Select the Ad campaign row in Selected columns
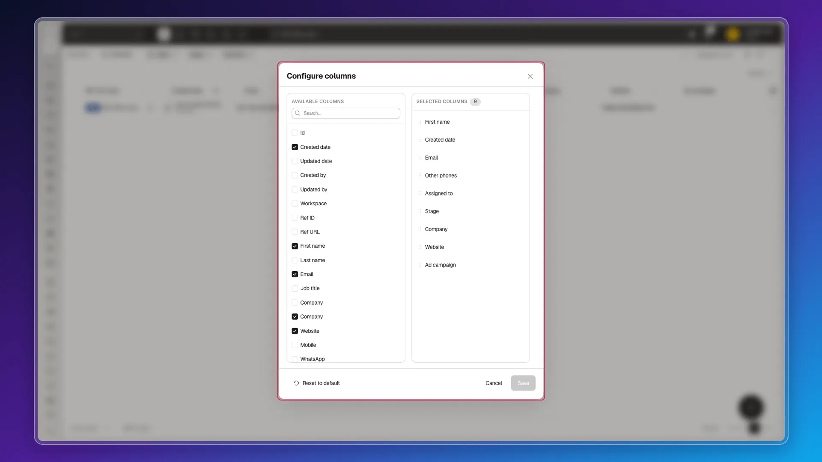This screenshot has width=822, height=462. pos(471,265)
